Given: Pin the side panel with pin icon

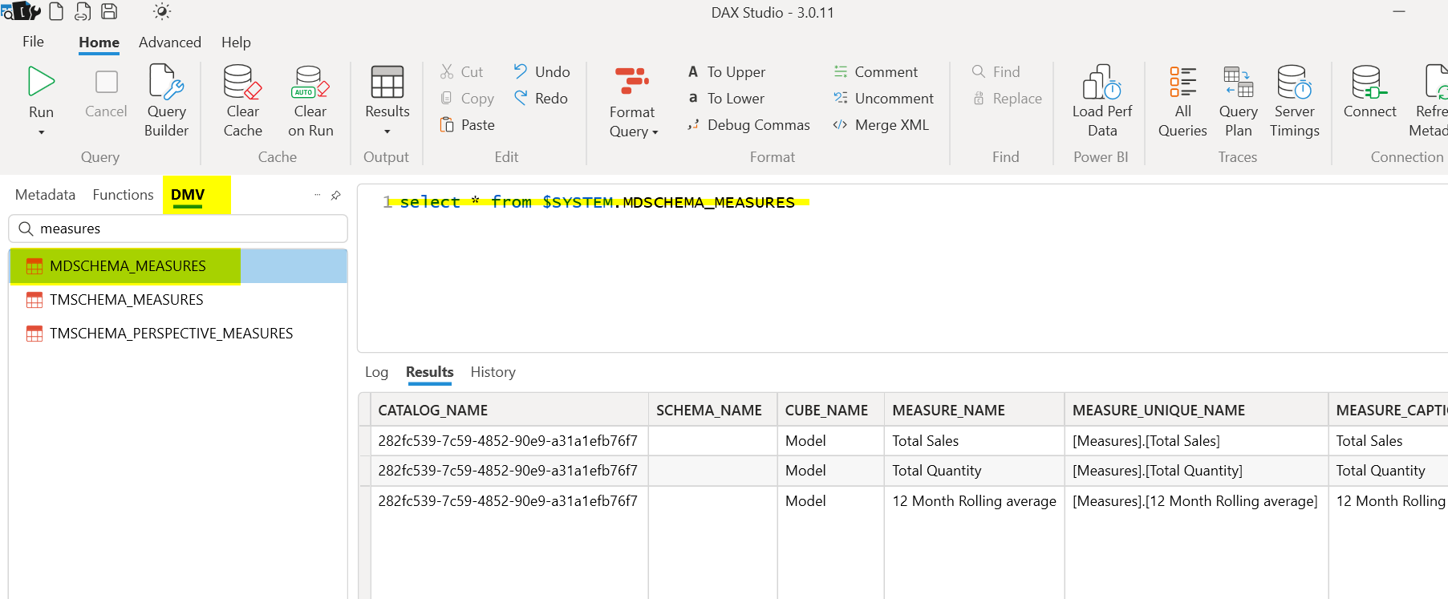Looking at the screenshot, I should [x=336, y=195].
